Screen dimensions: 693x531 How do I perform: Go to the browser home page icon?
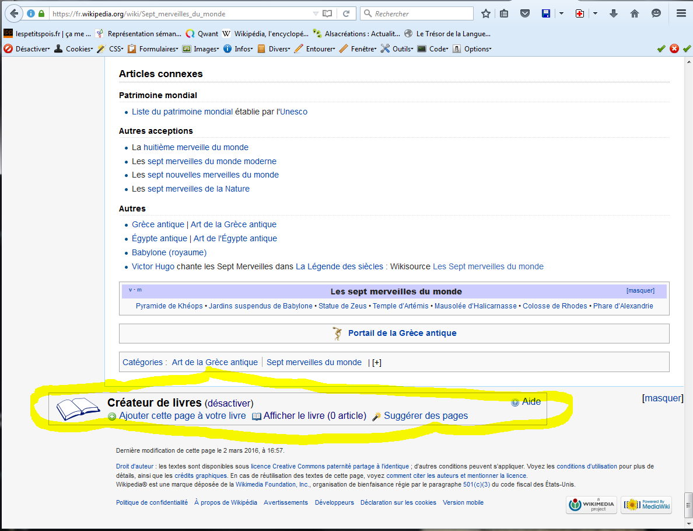coord(635,13)
